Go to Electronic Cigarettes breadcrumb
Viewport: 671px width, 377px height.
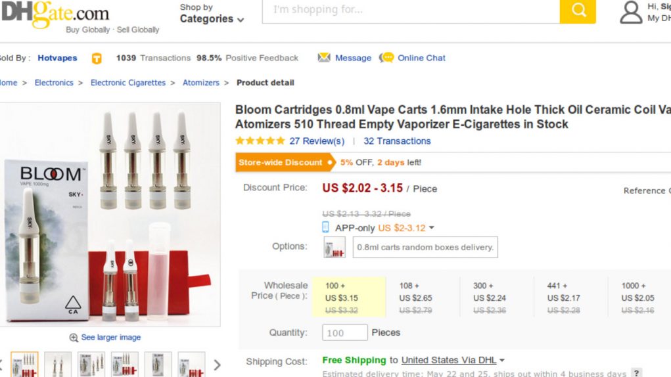tap(128, 83)
